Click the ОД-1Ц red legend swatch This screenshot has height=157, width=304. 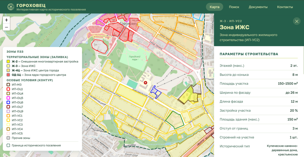(8, 75)
